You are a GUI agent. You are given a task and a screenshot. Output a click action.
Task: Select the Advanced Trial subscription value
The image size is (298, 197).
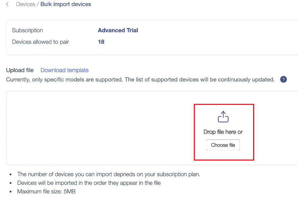(118, 30)
